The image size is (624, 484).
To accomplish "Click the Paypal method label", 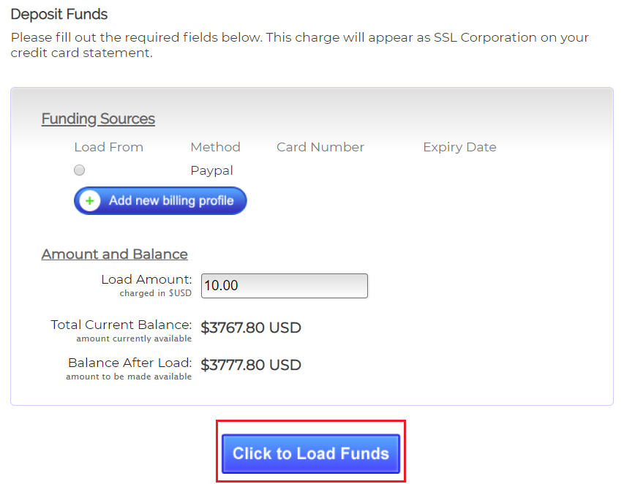I will pyautogui.click(x=211, y=170).
